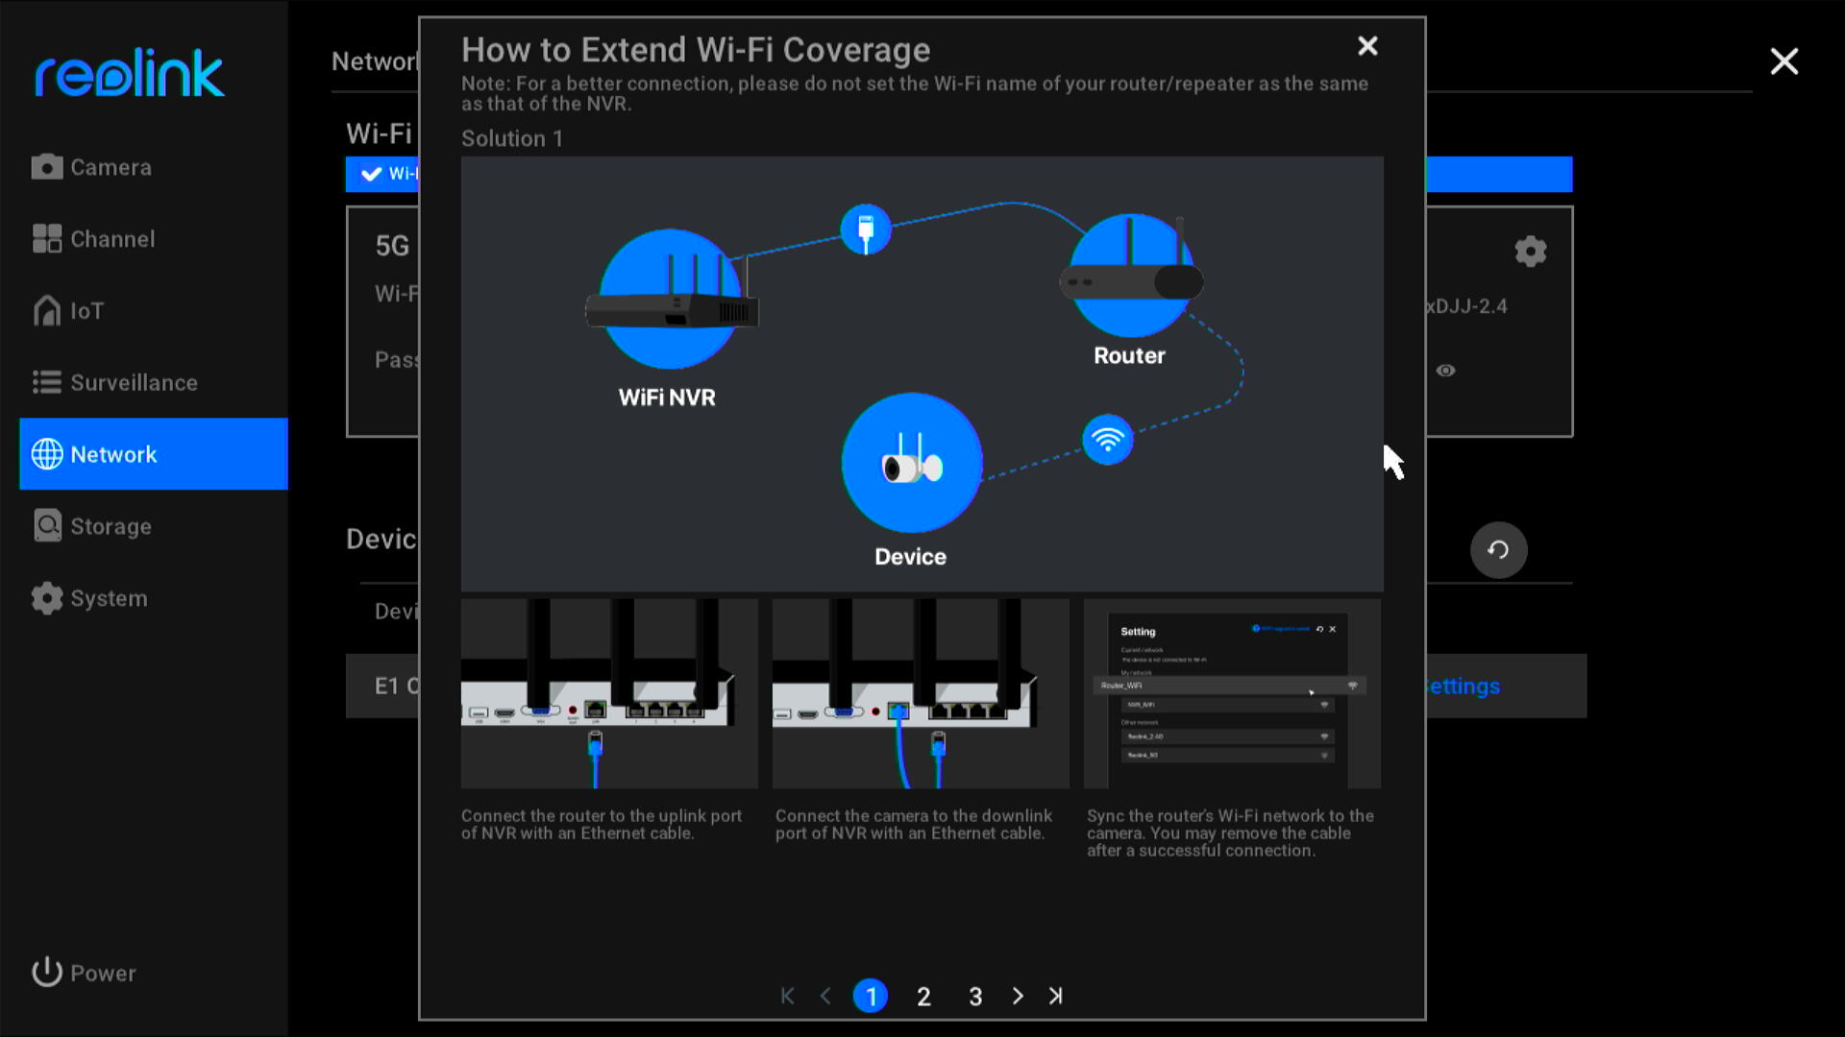The image size is (1845, 1037).
Task: Click the refresh/reload circular icon
Action: 1498,549
